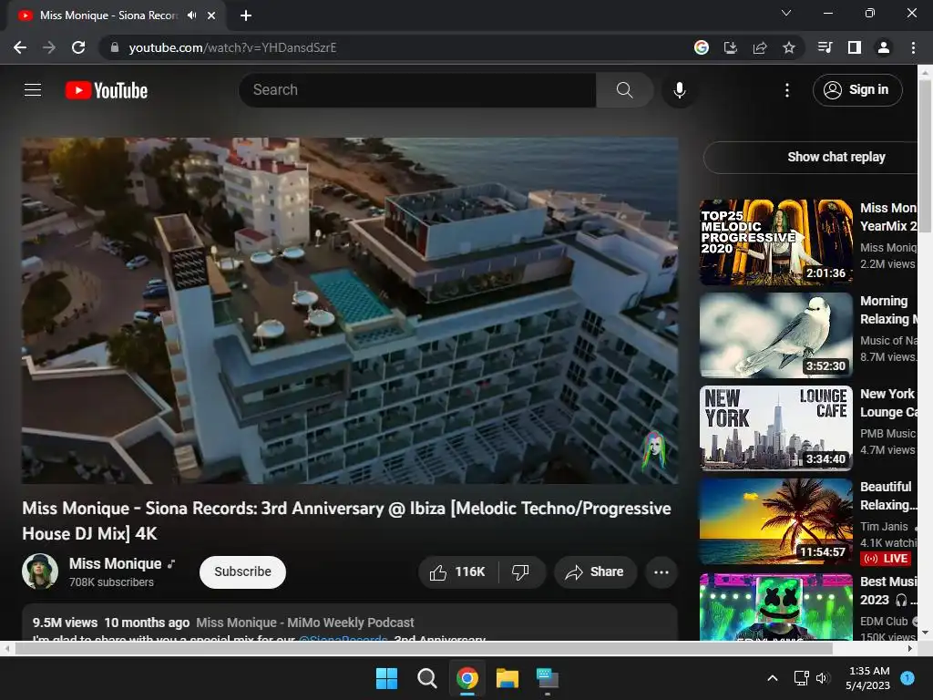933x700 pixels.
Task: Click '9.5M views' in description
Action: point(65,623)
